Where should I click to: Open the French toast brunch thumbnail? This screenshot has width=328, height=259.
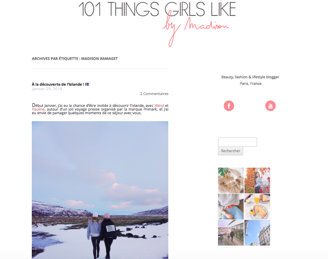click(x=257, y=206)
